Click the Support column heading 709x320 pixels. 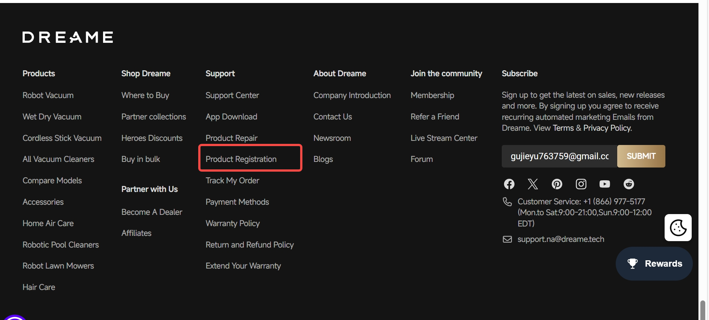[x=220, y=74]
